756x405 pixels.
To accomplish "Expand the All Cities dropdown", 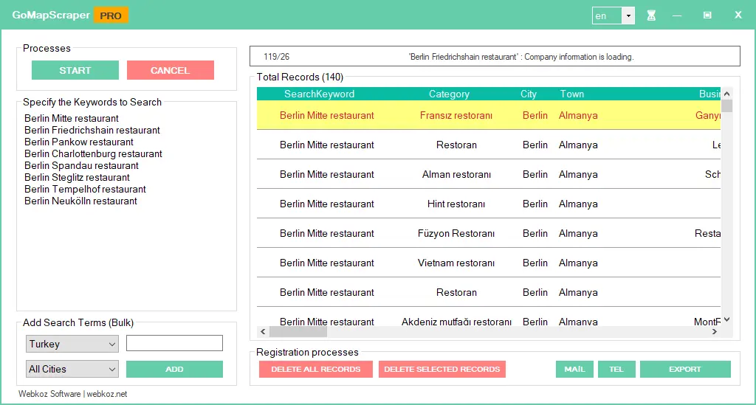I will click(72, 369).
